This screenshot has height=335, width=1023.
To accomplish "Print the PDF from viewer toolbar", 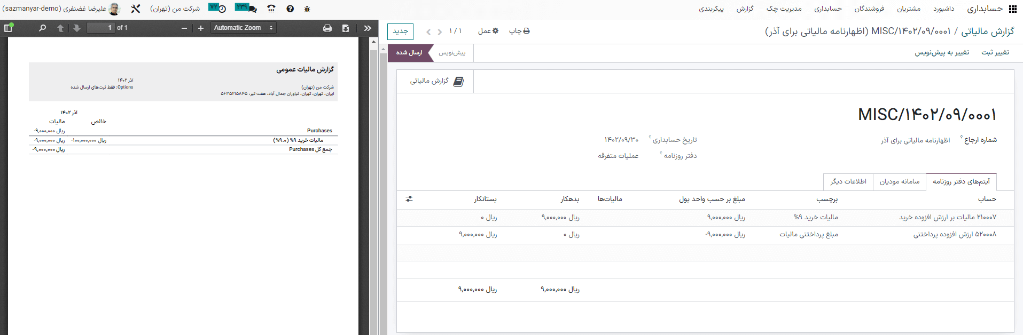I will point(327,28).
